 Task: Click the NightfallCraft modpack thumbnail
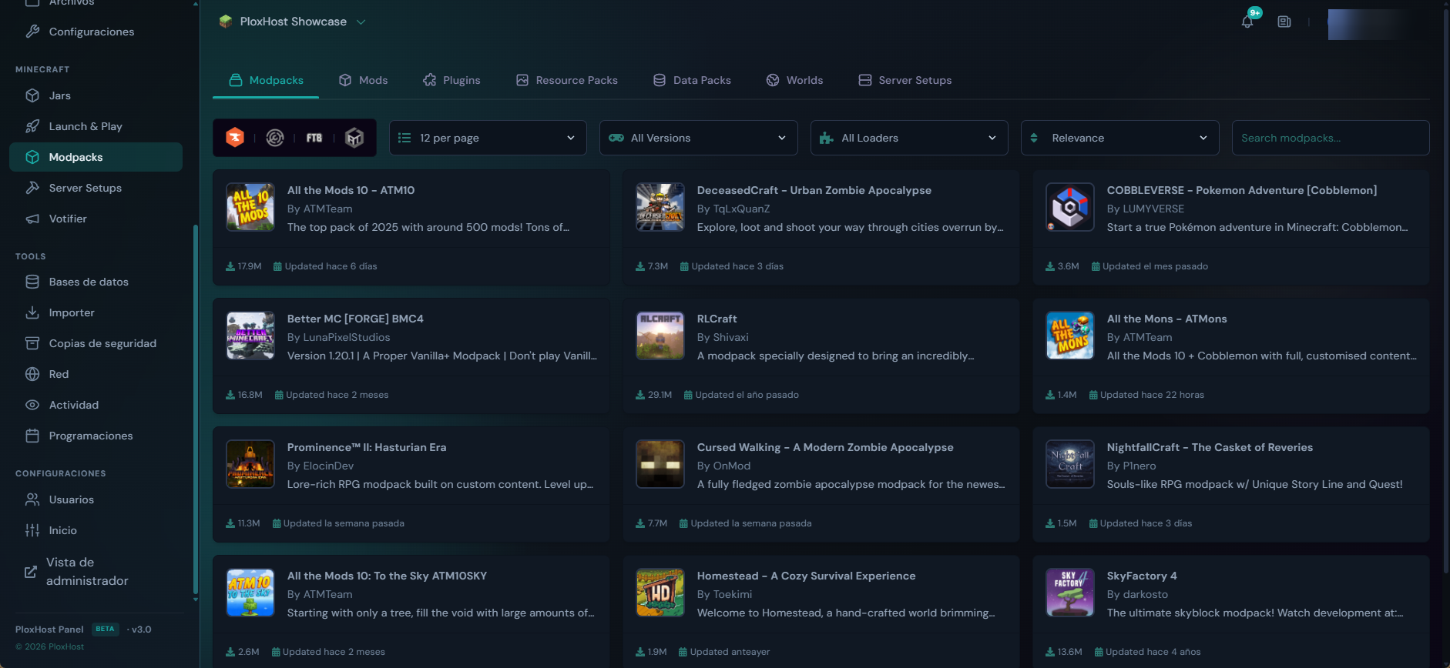coord(1070,464)
